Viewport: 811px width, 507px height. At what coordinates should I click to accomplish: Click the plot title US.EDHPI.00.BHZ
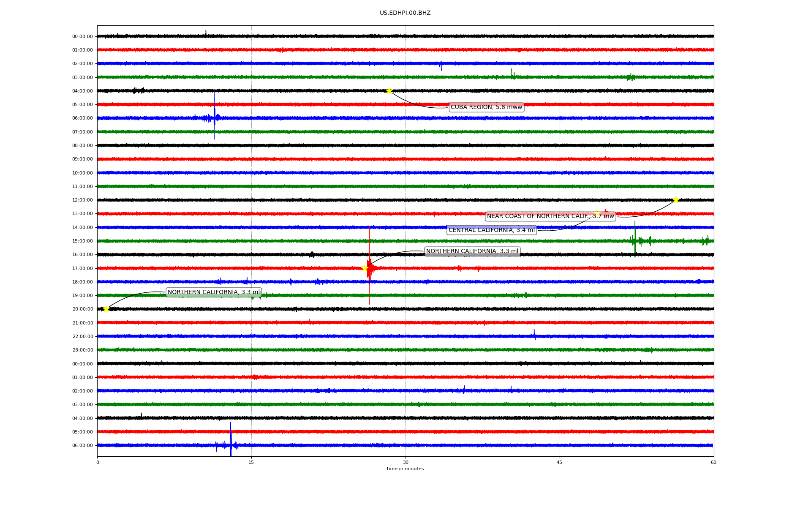coord(405,13)
